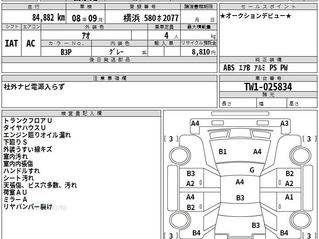Click the 走行 header cell

(34, 7)
